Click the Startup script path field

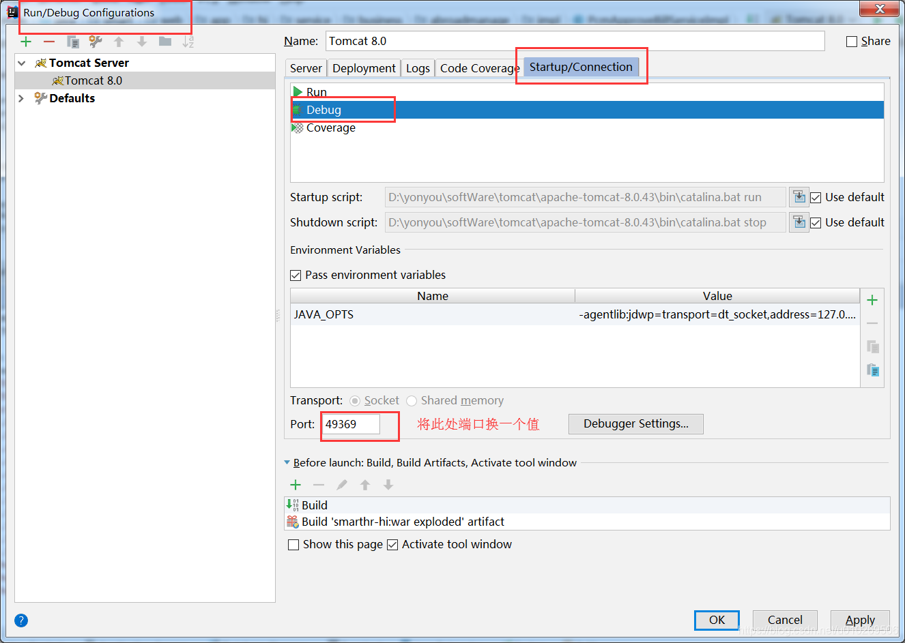(585, 197)
